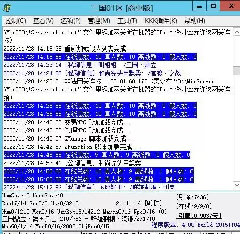Open the 管理(M) menu
This screenshot has width=240, height=234.
[99, 21]
